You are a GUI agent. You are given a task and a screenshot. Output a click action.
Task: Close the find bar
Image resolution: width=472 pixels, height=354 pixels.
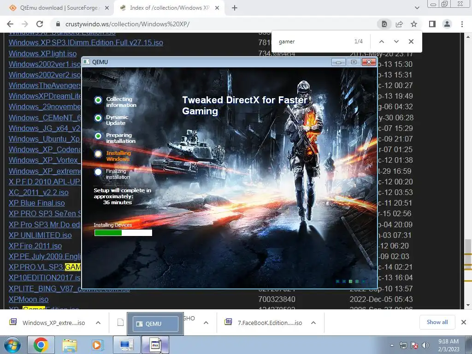(411, 41)
